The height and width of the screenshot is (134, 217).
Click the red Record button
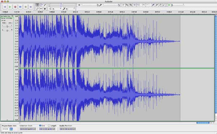(x=15, y=6)
